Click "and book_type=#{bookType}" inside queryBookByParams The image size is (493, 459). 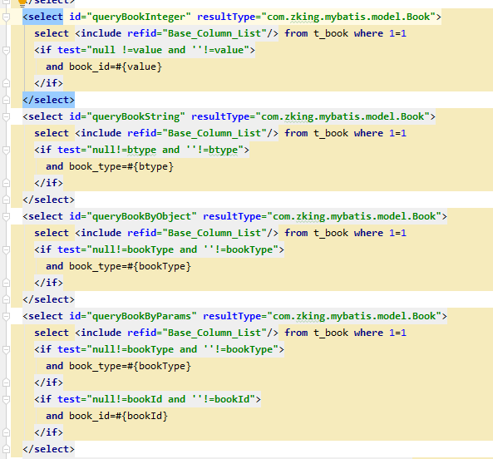[119, 366]
